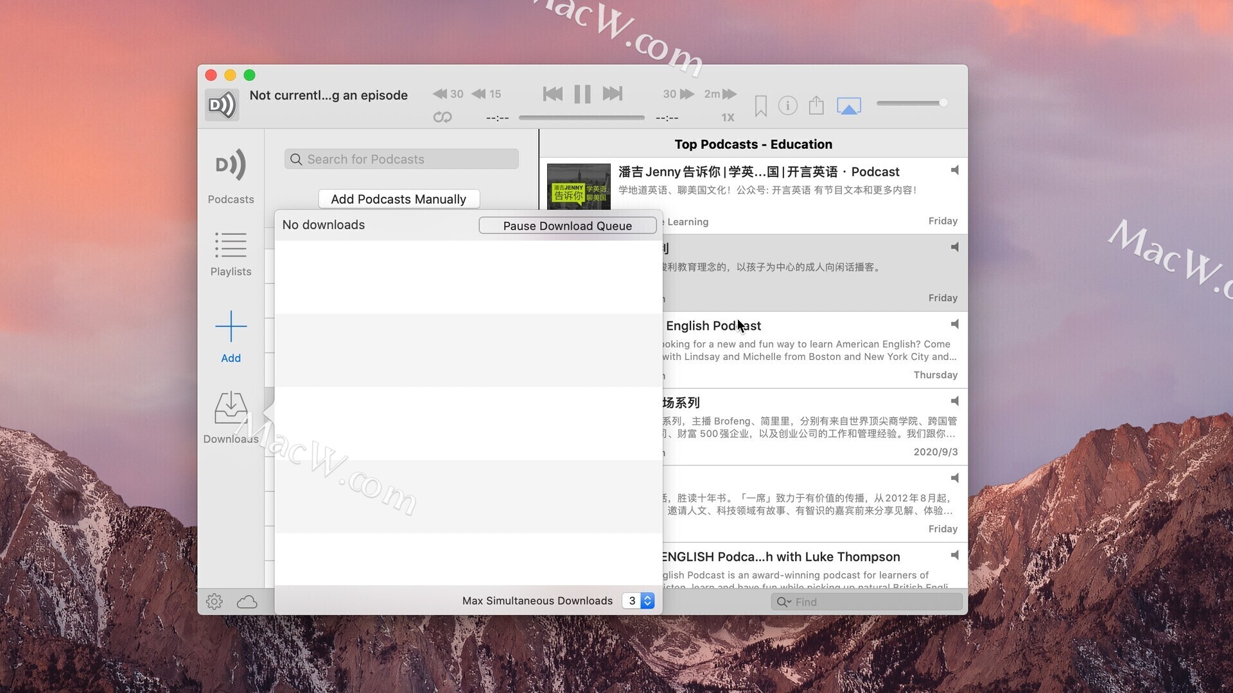
Task: Click the speaker icon on the second Friday row
Action: click(955, 247)
